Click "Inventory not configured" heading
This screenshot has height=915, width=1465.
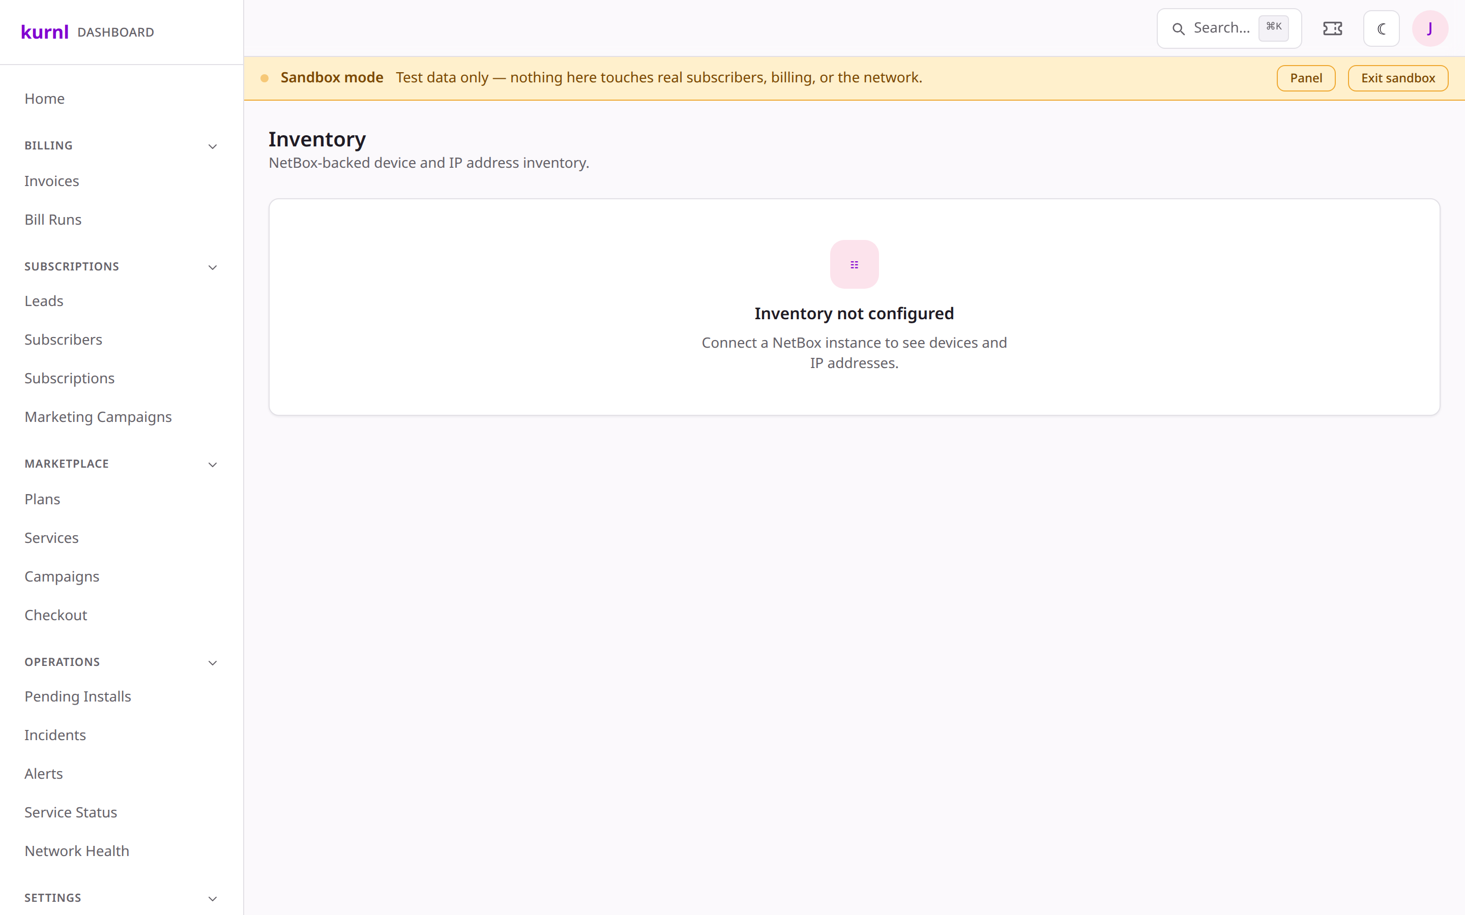(854, 314)
